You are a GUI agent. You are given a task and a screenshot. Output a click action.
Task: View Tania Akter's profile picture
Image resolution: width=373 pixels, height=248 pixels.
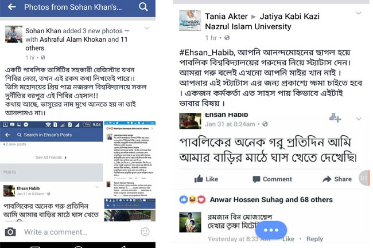pyautogui.click(x=190, y=20)
